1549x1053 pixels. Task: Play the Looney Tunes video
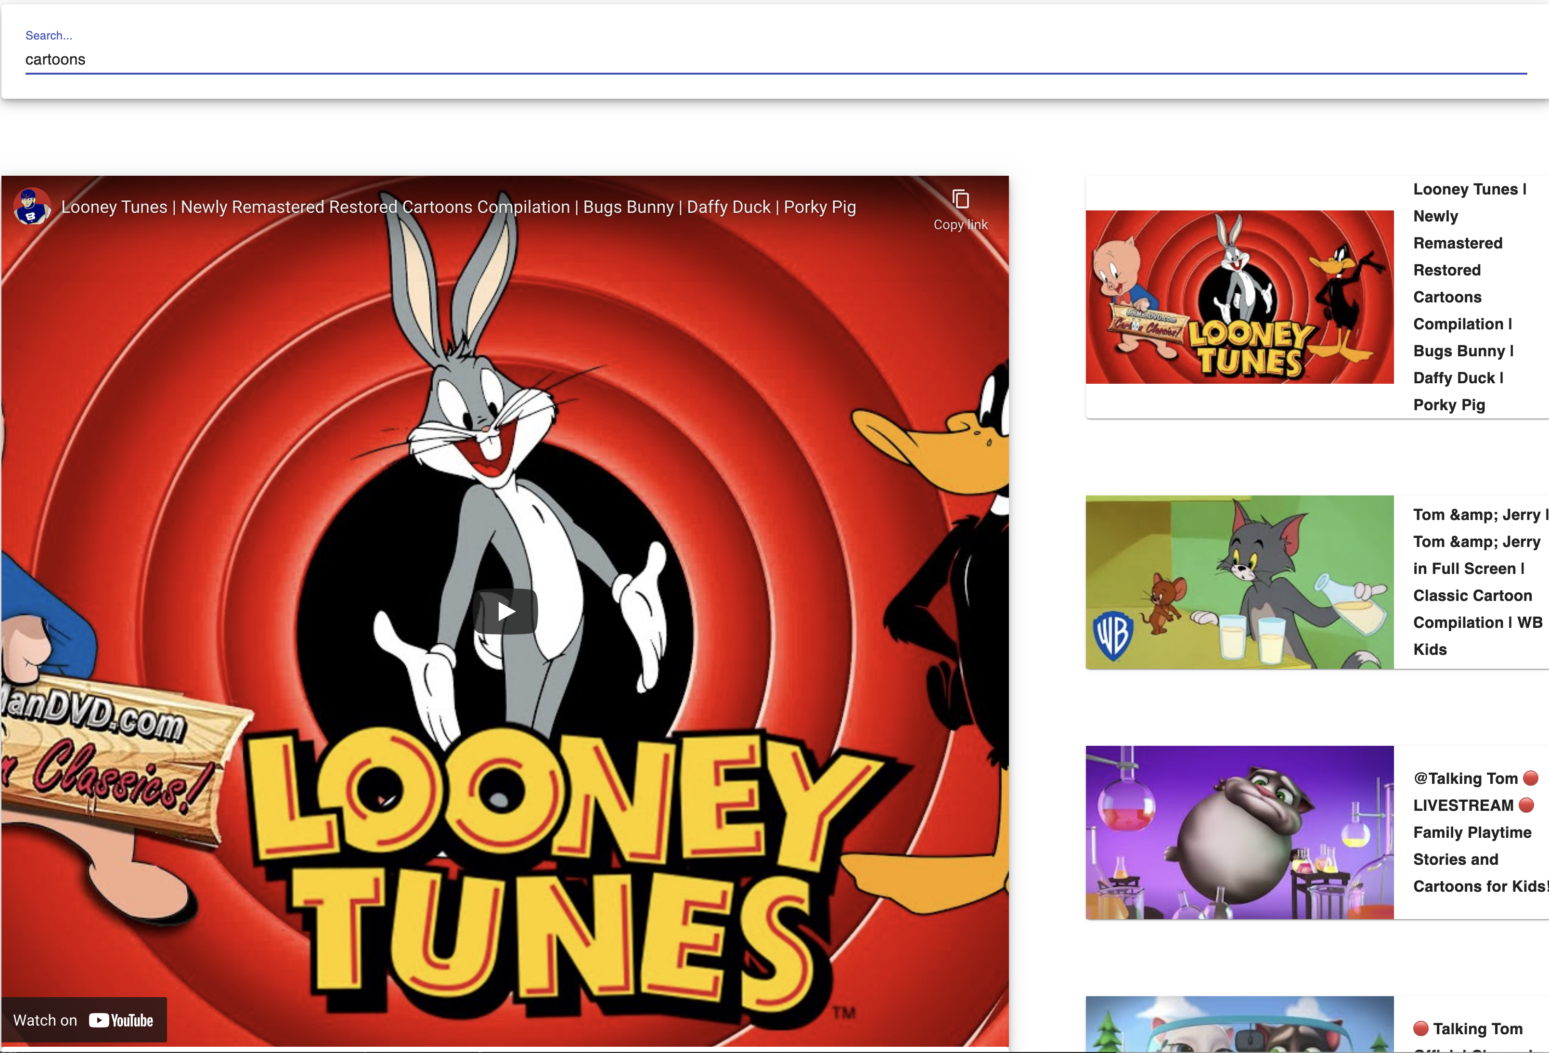[504, 611]
